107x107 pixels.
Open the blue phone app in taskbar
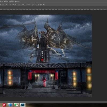coord(10,105)
